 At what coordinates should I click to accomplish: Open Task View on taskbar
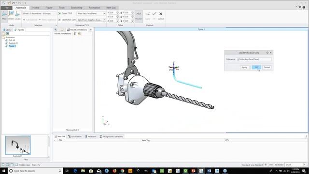click(67, 171)
